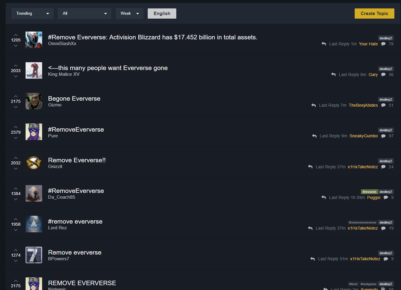Visit last replier TheBeejAbides' profile
Screen dimensions: 401x290
[363, 105]
